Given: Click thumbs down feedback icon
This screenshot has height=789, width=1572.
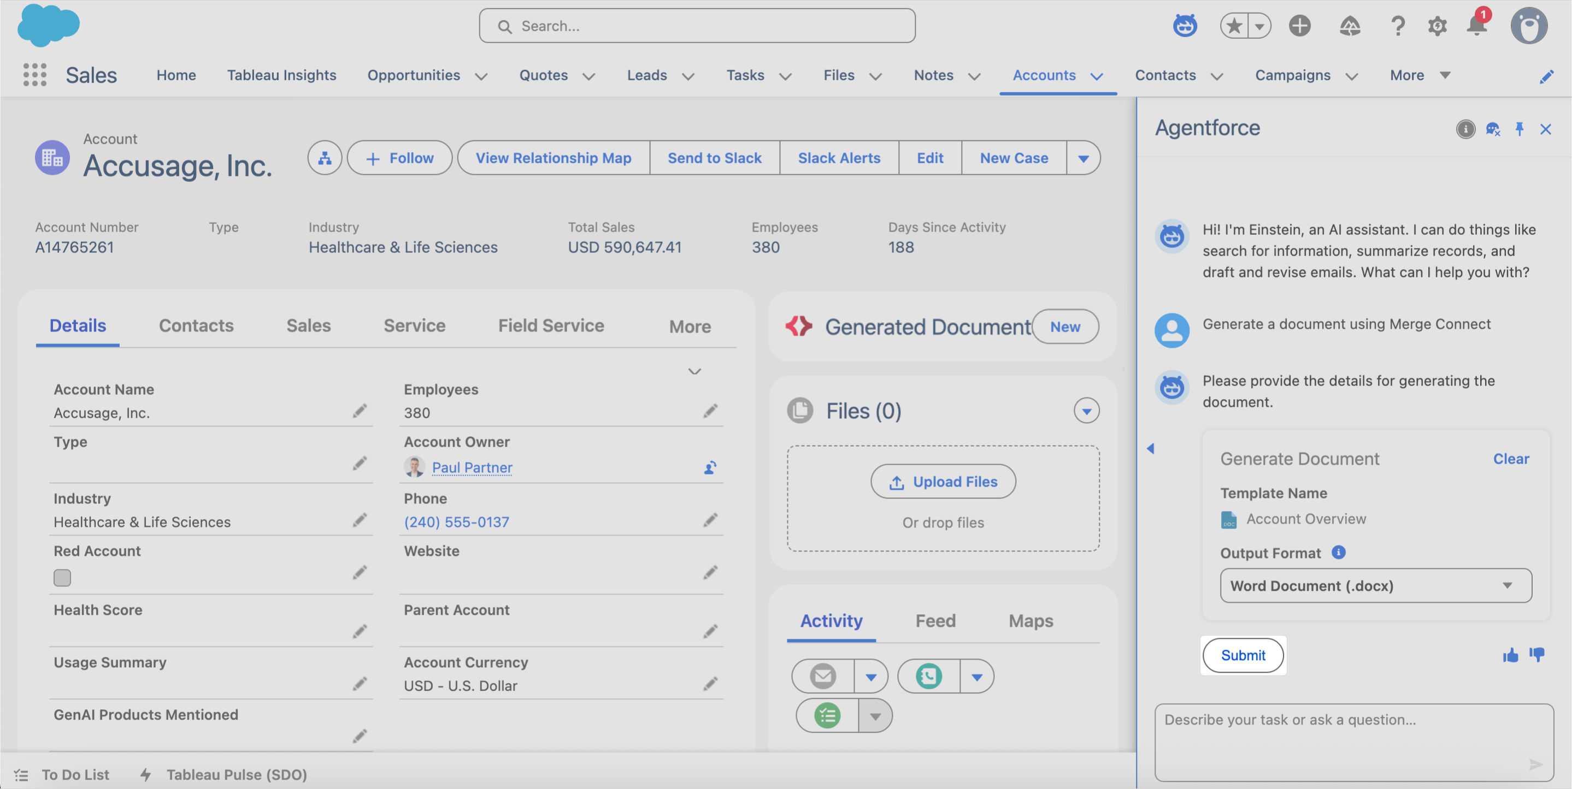Looking at the screenshot, I should (1537, 655).
